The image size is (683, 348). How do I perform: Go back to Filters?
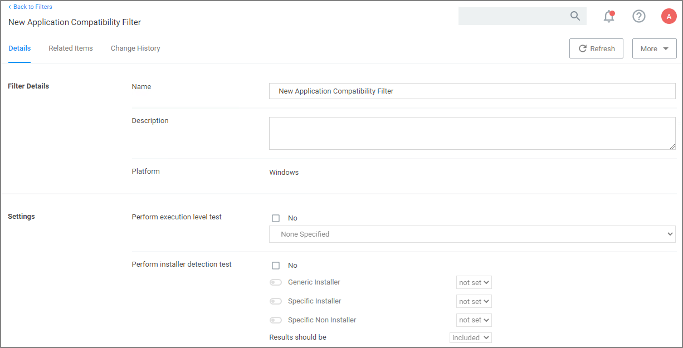click(31, 7)
